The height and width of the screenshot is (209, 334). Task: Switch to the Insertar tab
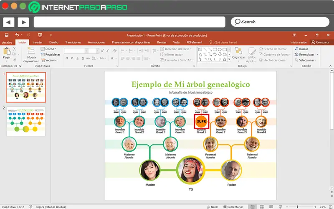pos(38,42)
